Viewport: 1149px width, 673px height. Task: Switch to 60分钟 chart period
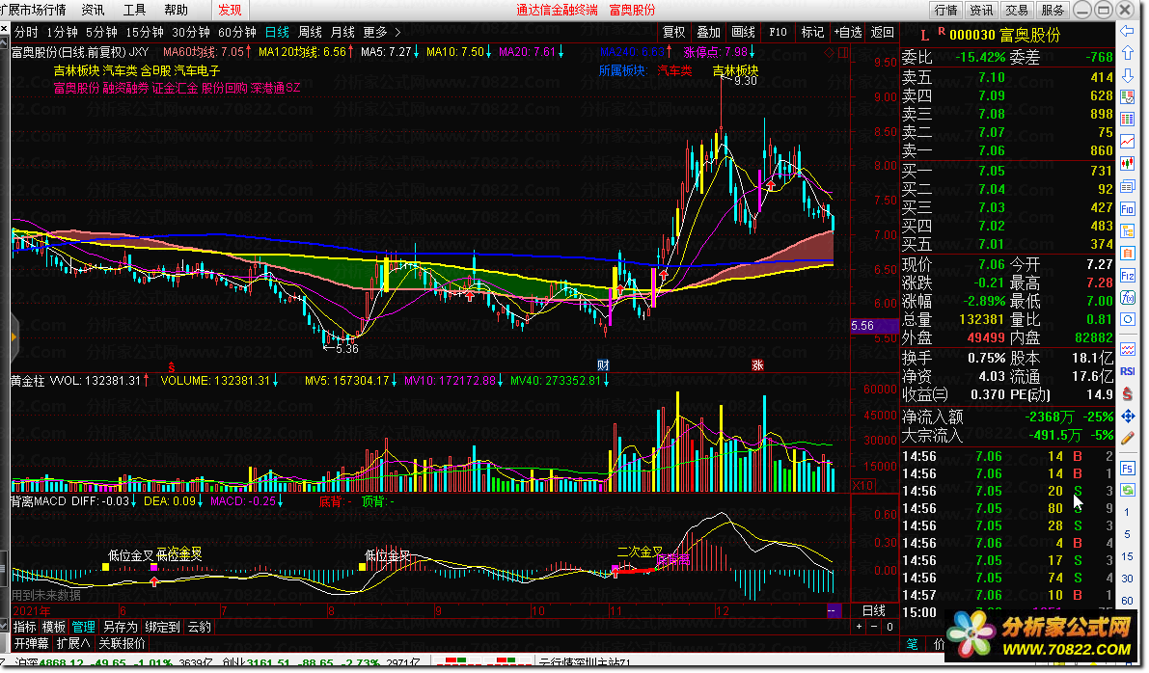pyautogui.click(x=236, y=32)
